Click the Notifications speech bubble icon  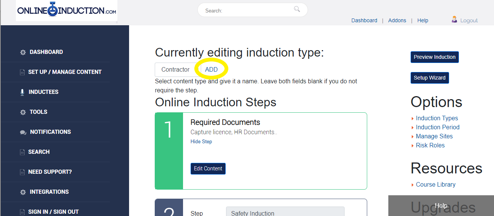(23, 132)
